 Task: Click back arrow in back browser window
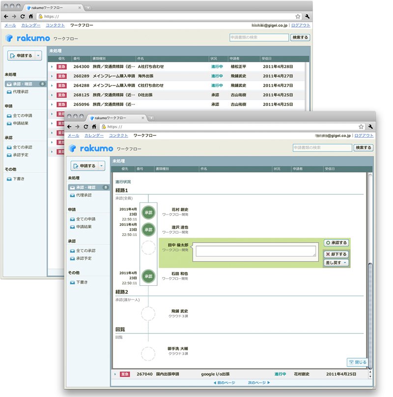[x=6, y=16]
